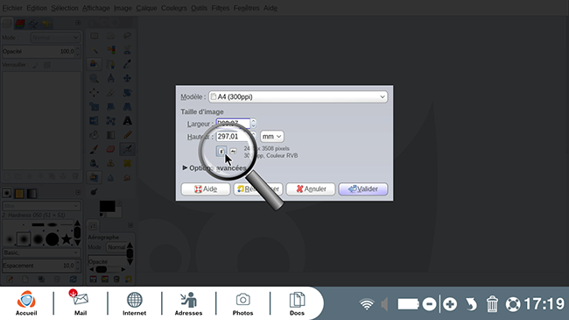Pick the Zoom magnifier tool in toolbox
The image size is (569, 320).
pos(94,78)
